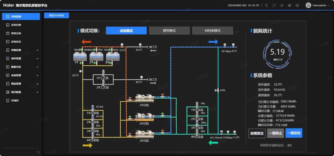Toggle light/dark theme sun icon
This screenshot has width=334, height=156.
282,5
